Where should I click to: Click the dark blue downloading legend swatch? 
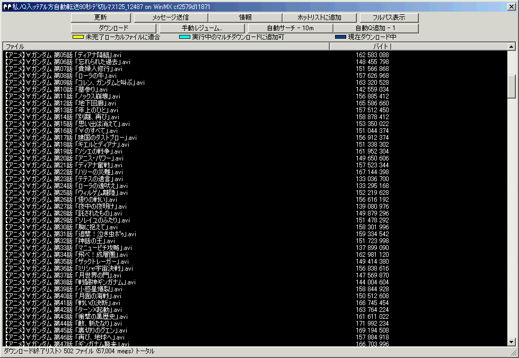(x=340, y=38)
